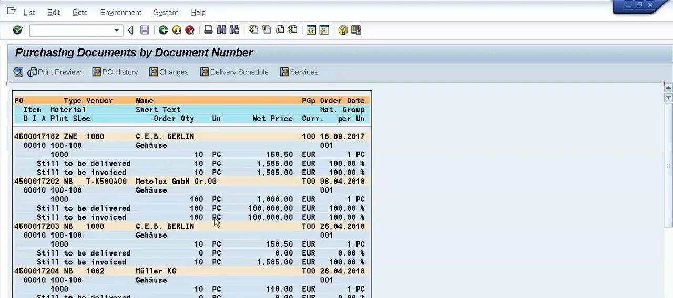
Task: Click into the transaction command field
Action: [x=71, y=30]
